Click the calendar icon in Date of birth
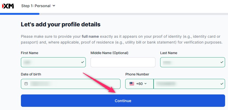This screenshot has height=110, width=228. click(x=26, y=84)
